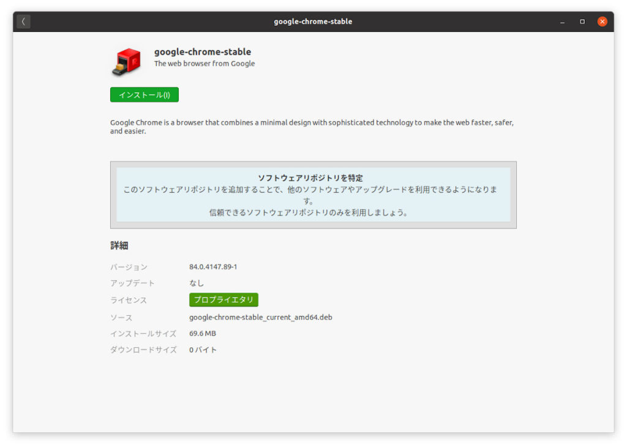Click the Google Chrome description paragraph
This screenshot has height=447, width=627.
coord(312,127)
